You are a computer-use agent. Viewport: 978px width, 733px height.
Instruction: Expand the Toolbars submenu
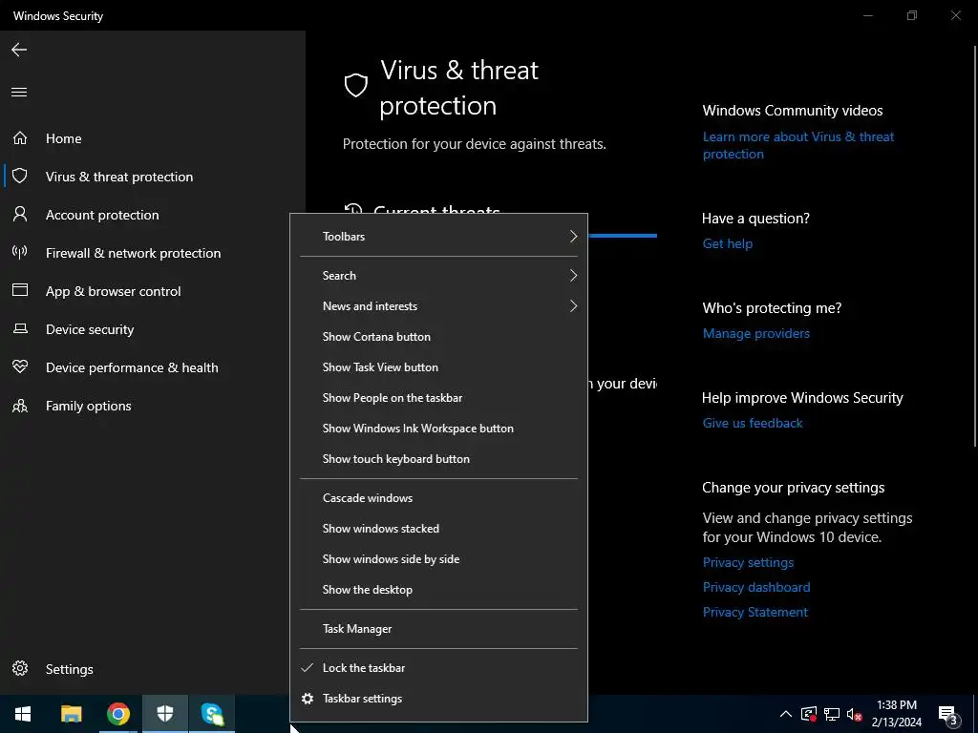pyautogui.click(x=439, y=237)
